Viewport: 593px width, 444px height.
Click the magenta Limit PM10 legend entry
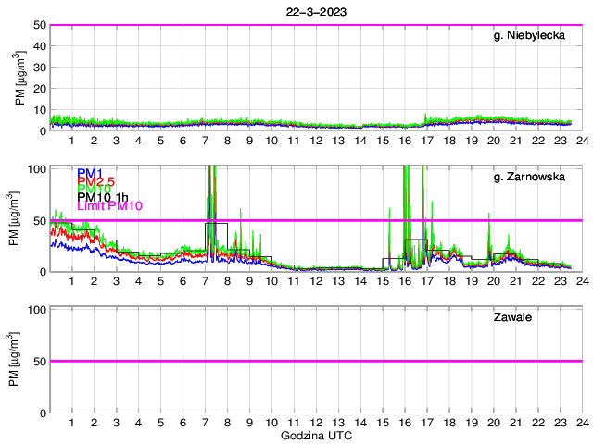pyautogui.click(x=109, y=205)
